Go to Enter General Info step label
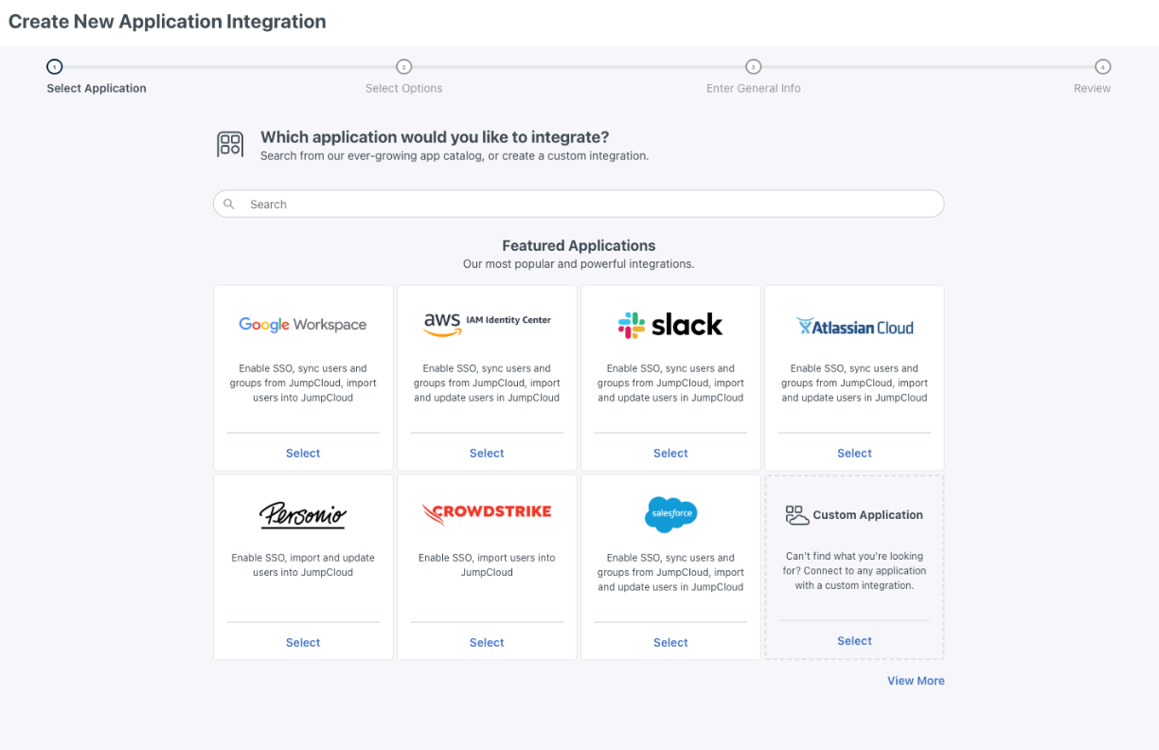This screenshot has height=750, width=1159. [754, 88]
